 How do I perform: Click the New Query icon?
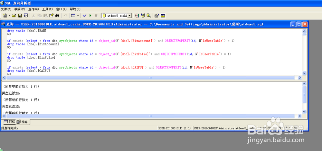click(x=5, y=15)
